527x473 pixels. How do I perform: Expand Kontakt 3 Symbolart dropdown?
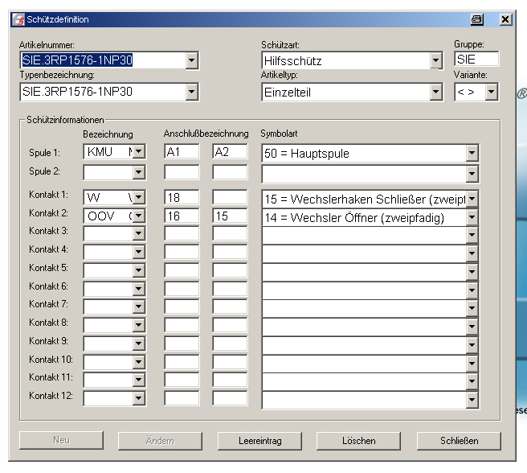(x=472, y=235)
